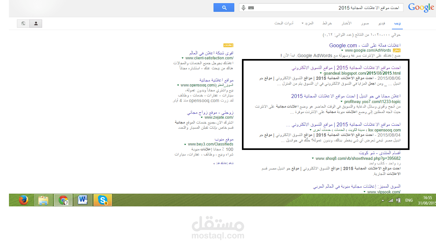This screenshot has width=436, height=245.
Task: Open sidebar ad مواقع اعلانية مجانية
Action: pos(217,80)
